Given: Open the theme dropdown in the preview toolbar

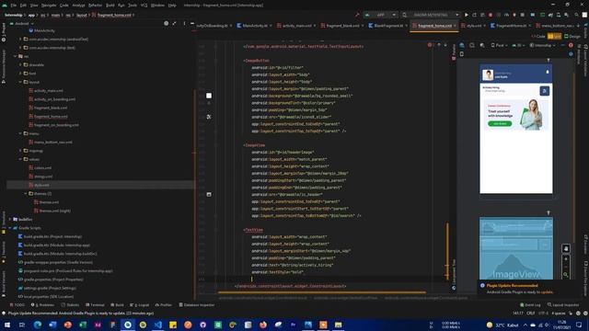Looking at the screenshot, I should (543, 45).
